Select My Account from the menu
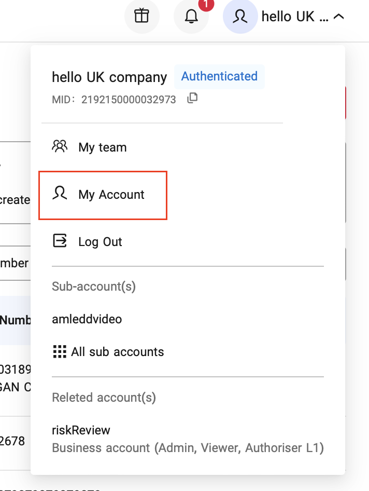Screen dimensions: 369x491 (x=111, y=195)
